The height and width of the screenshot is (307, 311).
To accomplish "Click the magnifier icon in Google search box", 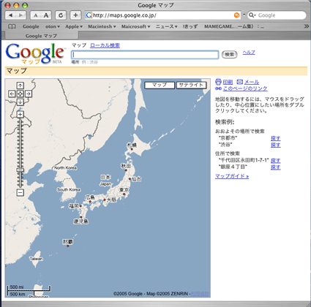I will pyautogui.click(x=252, y=15).
